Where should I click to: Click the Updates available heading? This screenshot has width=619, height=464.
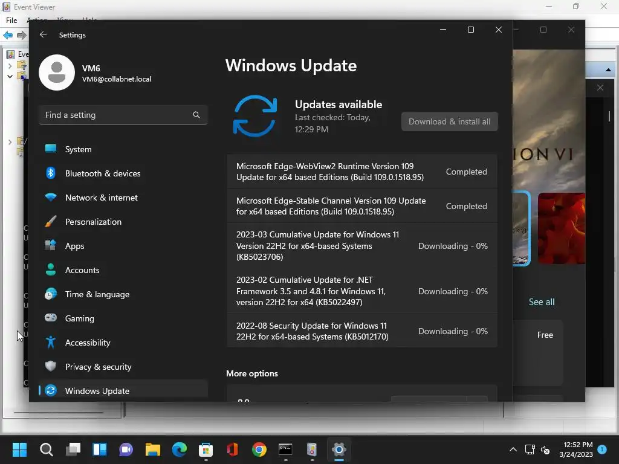coord(339,105)
